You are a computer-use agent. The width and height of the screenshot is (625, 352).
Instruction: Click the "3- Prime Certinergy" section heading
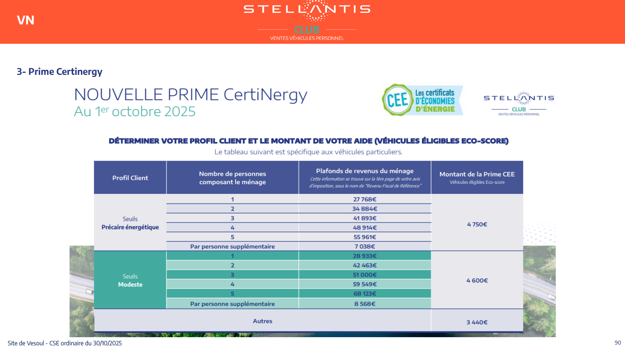(59, 72)
